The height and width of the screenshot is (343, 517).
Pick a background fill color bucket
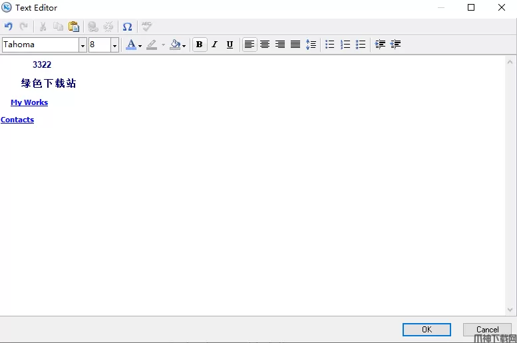176,45
